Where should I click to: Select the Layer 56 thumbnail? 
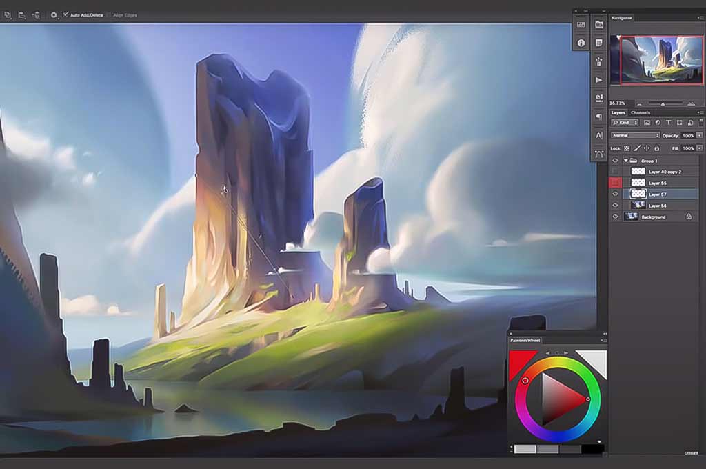pos(638,206)
